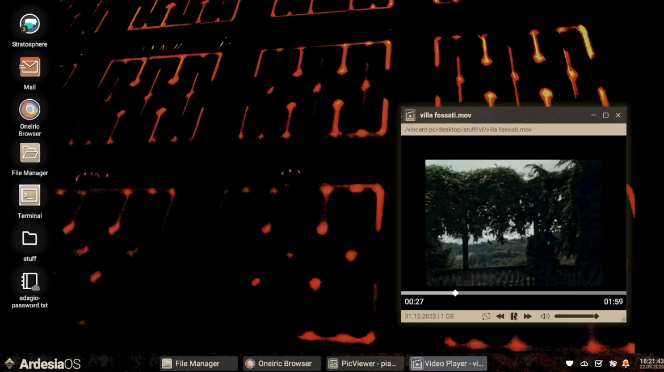Click the fast forward button
The image size is (664, 372).
click(x=528, y=316)
